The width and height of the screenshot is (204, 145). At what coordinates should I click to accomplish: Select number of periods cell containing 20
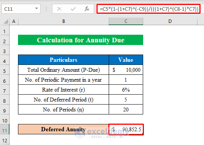pos(126,110)
